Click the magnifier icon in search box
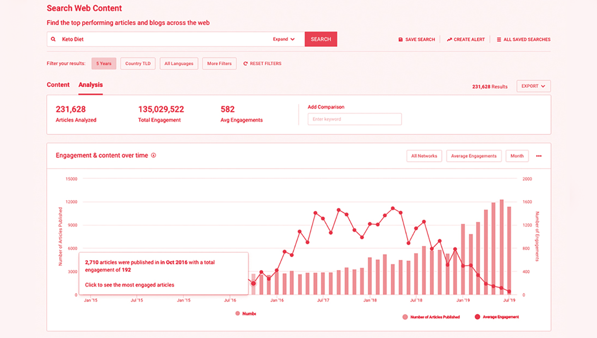Image resolution: width=597 pixels, height=338 pixels. tap(53, 39)
